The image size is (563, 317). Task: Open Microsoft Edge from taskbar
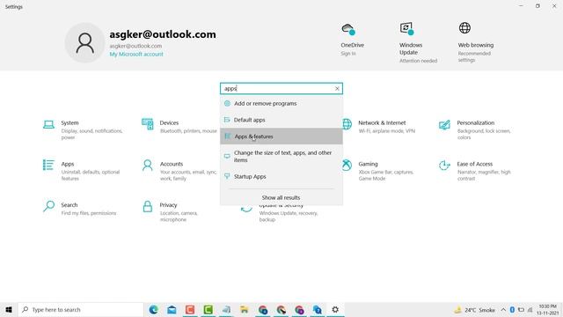tap(154, 309)
